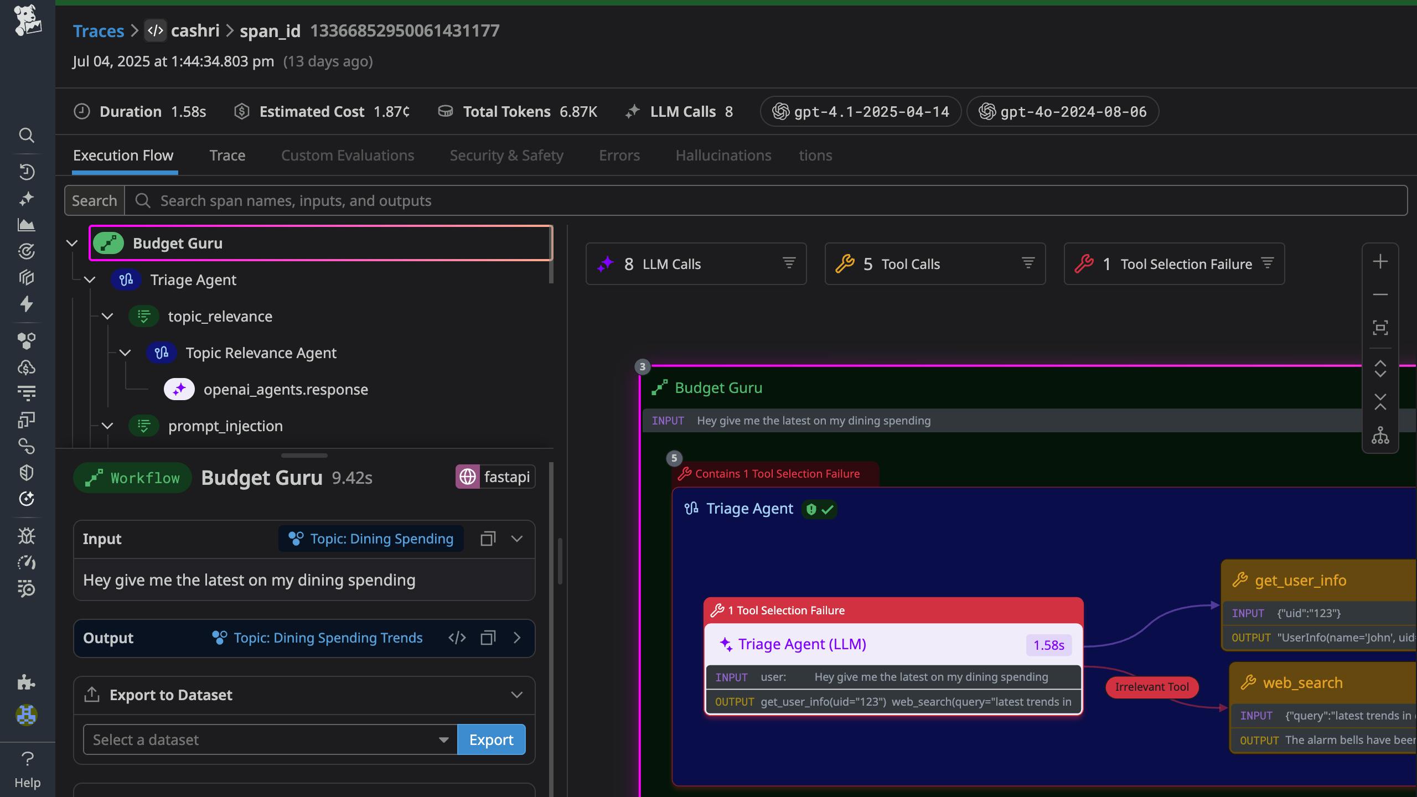Click the zoom in plus icon
1417x797 pixels.
coord(1380,261)
